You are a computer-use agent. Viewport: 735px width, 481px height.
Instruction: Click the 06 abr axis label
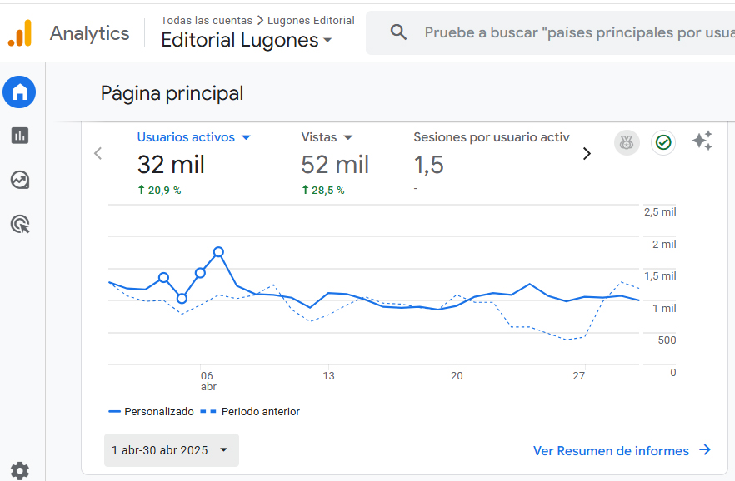tap(208, 381)
